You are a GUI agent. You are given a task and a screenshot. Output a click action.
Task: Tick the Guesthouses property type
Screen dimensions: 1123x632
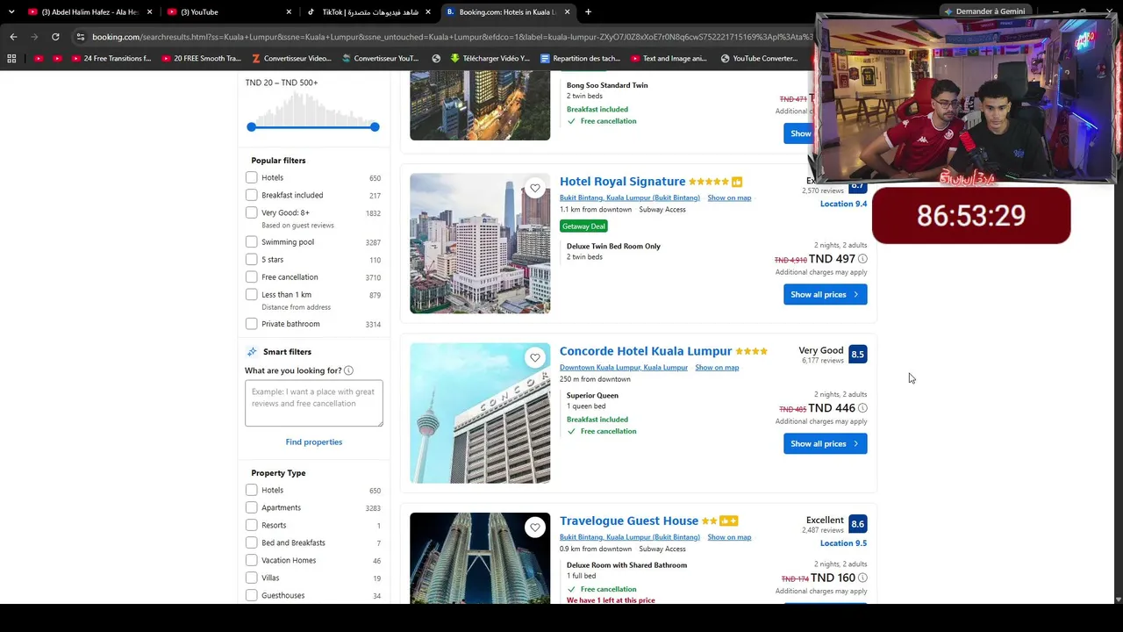click(x=252, y=595)
